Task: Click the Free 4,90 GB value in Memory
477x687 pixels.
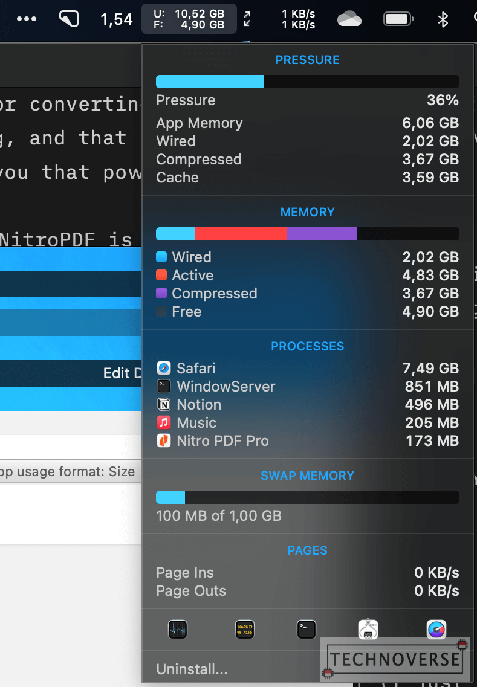Action: click(430, 312)
